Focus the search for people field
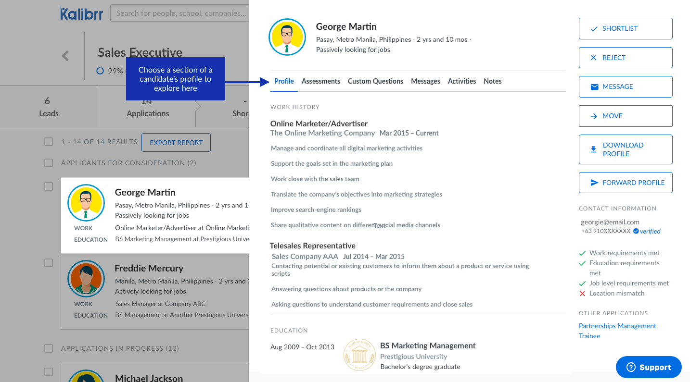The width and height of the screenshot is (690, 382). point(180,13)
